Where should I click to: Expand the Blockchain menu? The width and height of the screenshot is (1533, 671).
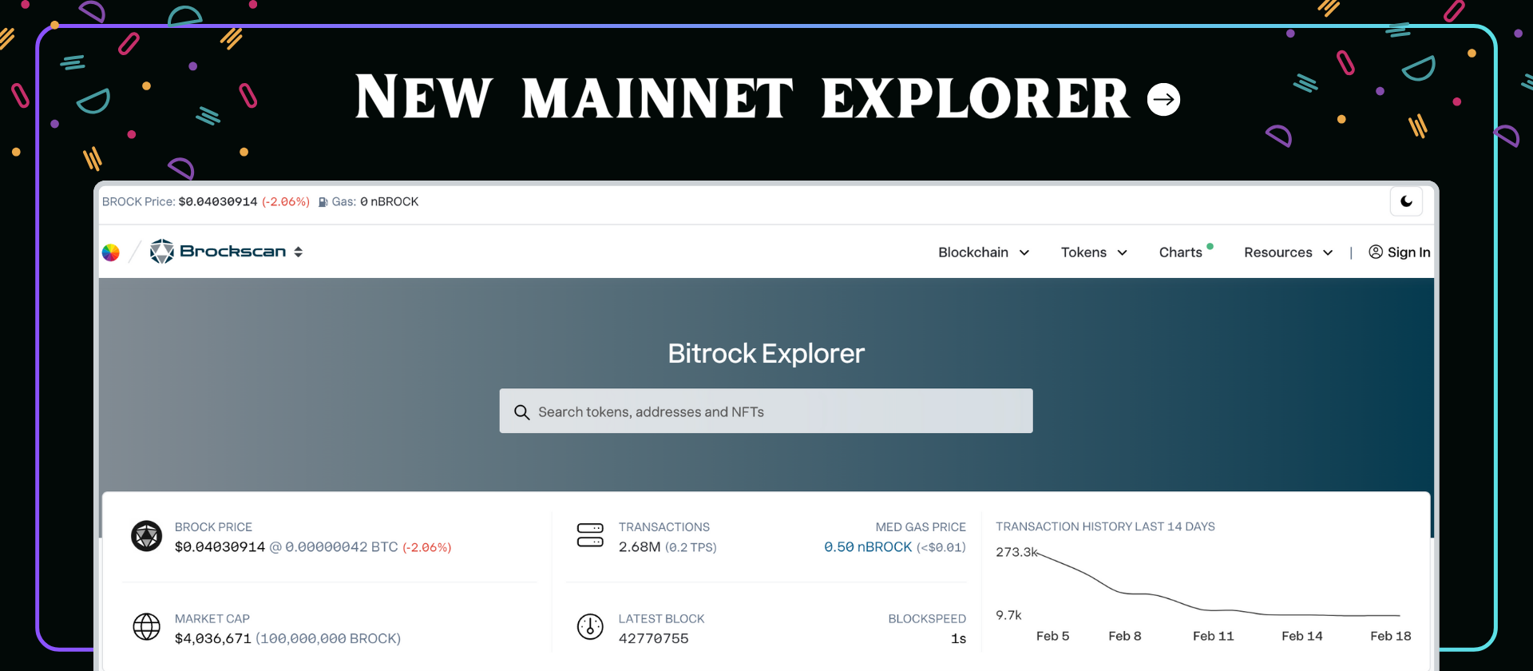pyautogui.click(x=984, y=252)
